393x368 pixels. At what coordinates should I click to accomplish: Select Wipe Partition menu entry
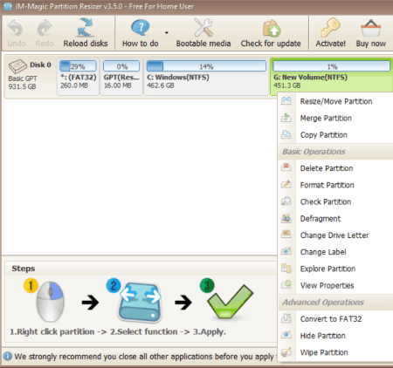(335, 352)
